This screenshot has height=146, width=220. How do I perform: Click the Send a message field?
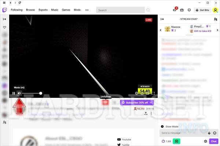coord(183,133)
